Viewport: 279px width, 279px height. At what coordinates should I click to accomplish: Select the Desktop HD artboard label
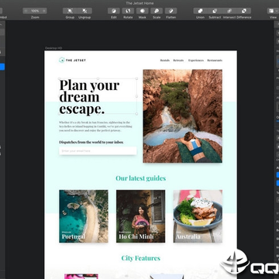(53, 48)
